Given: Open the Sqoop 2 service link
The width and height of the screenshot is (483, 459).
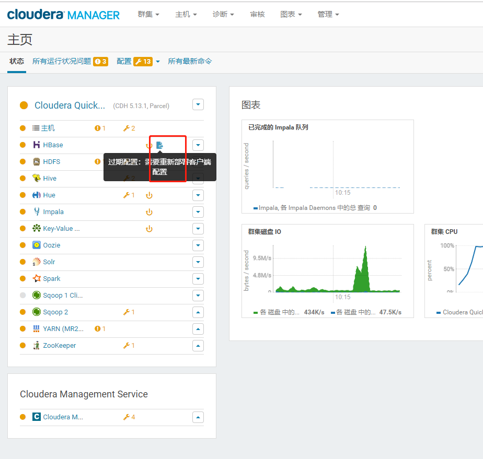Looking at the screenshot, I should point(55,312).
